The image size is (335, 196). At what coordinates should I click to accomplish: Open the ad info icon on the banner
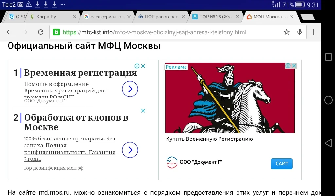[288, 66]
